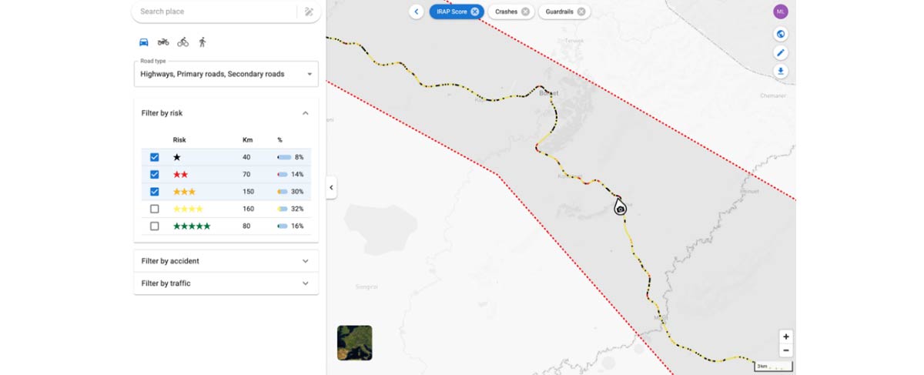Switch to satellite view thumbnail
This screenshot has height=375, width=924.
click(354, 343)
